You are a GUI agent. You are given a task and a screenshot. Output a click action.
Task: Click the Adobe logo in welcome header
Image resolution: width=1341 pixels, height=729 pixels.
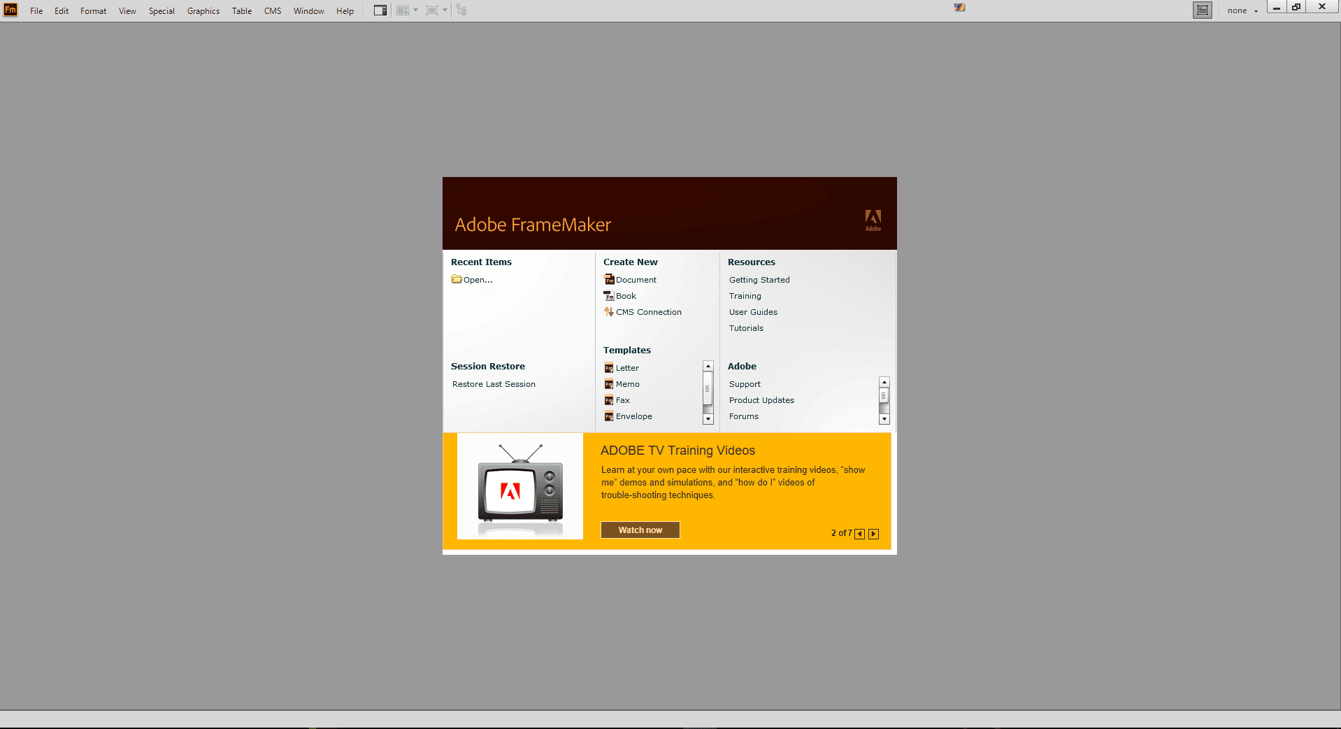click(x=873, y=220)
